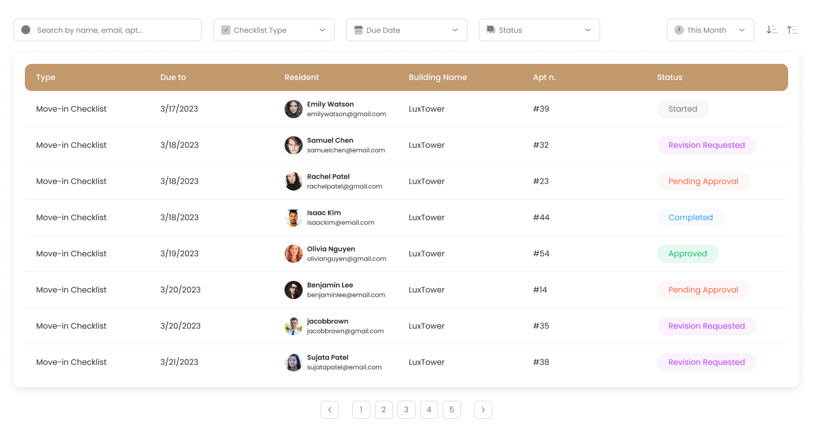Image resolution: width=813 pixels, height=442 pixels.
Task: Click the flag icon in Status filter
Action: [491, 29]
